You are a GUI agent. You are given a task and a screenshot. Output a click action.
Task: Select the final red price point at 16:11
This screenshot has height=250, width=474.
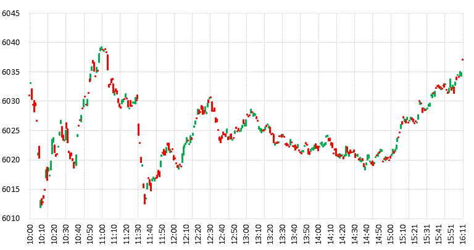click(463, 60)
